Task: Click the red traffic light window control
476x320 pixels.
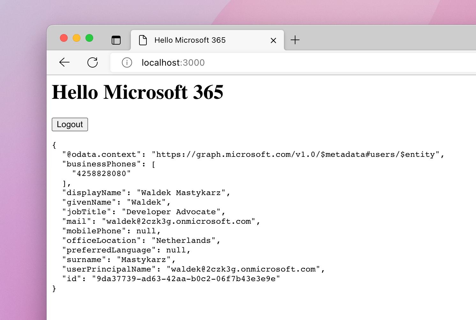Action: [64, 38]
